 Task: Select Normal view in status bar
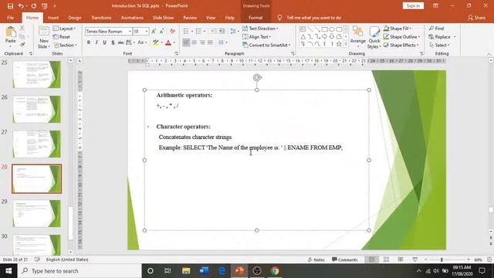point(372,259)
